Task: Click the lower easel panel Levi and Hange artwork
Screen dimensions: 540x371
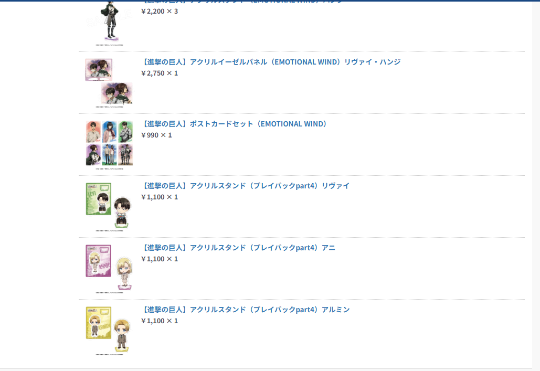Action: (x=117, y=93)
